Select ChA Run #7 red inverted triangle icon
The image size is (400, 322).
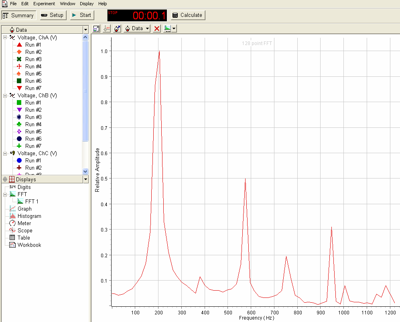coord(19,88)
